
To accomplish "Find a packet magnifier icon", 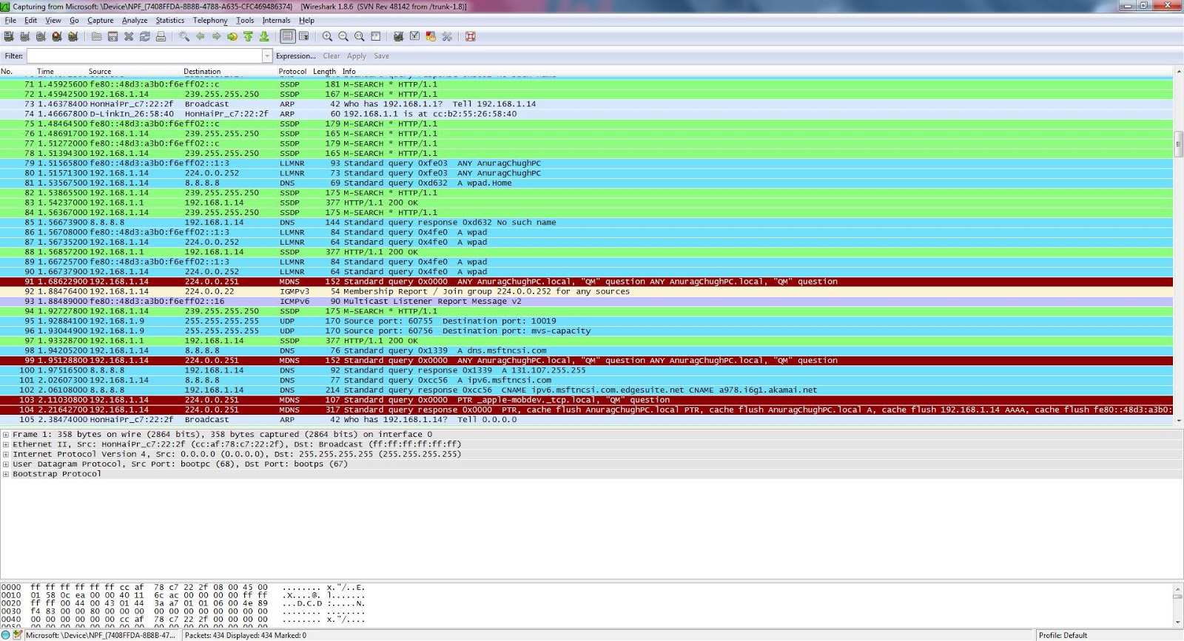I will pyautogui.click(x=184, y=36).
